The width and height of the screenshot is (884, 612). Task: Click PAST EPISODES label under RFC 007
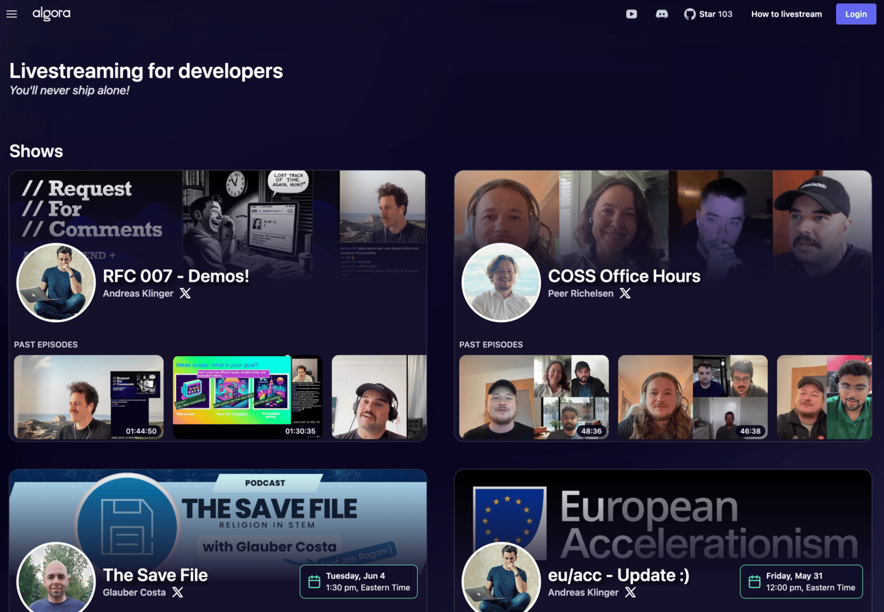(46, 345)
